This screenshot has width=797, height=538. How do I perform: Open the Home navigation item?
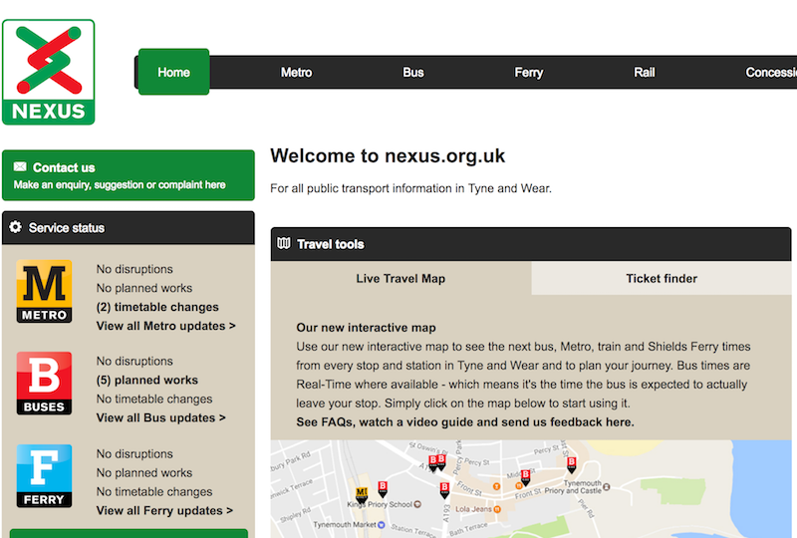tap(173, 72)
